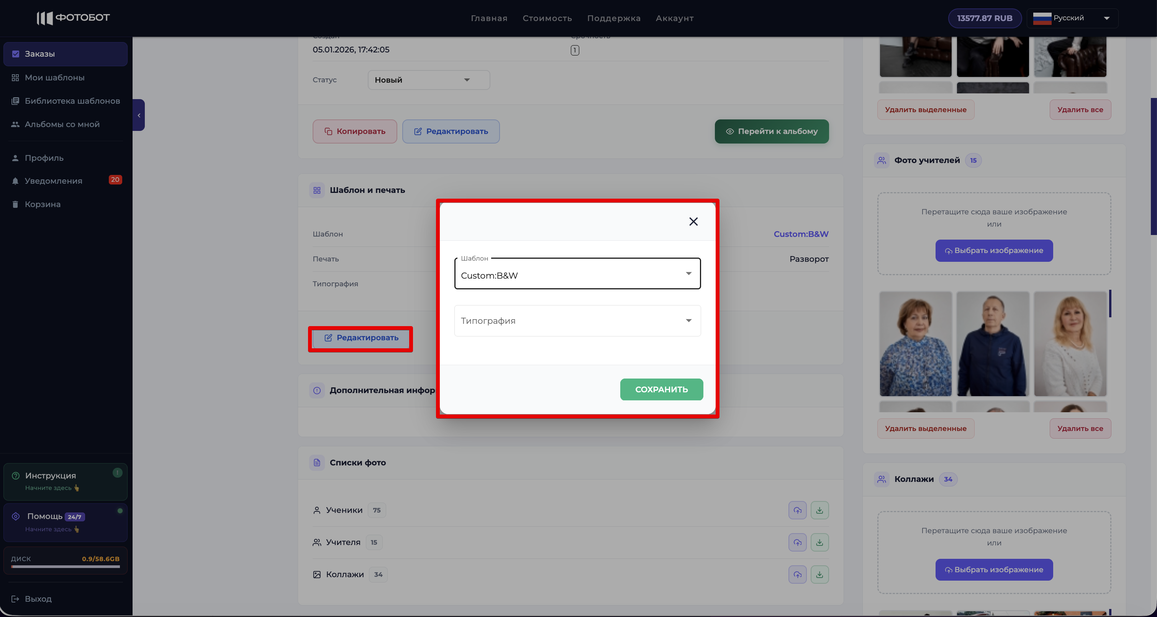Click the Выход logout icon
The height and width of the screenshot is (617, 1157).
[15, 599]
